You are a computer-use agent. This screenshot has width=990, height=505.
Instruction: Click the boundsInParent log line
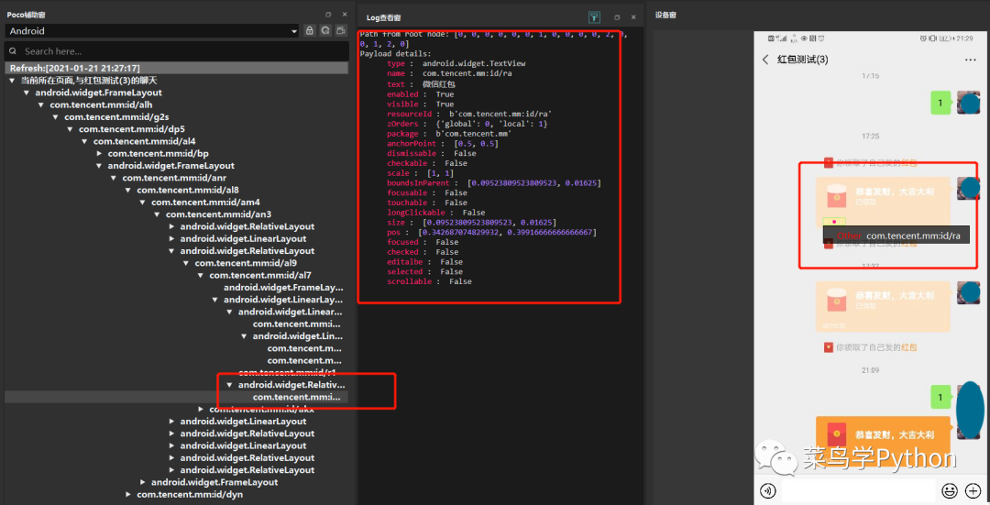(494, 183)
